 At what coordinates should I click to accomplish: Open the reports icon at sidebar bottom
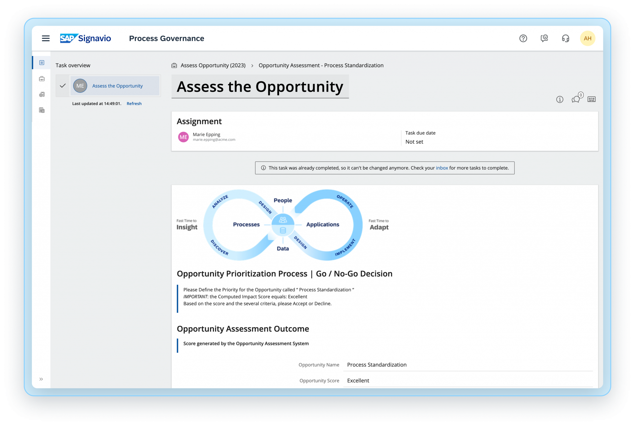coord(42,110)
